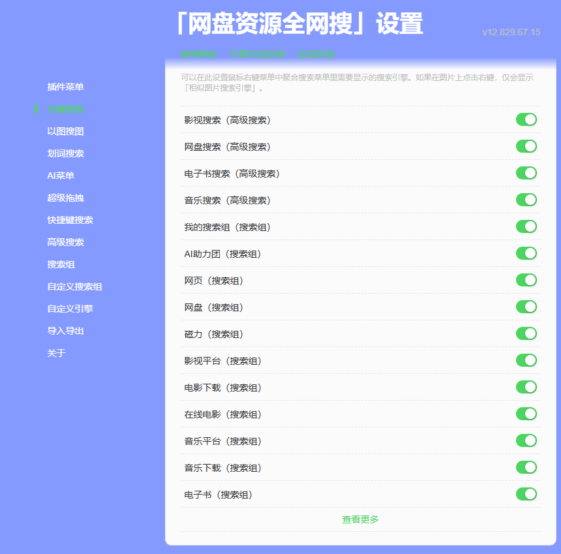
Task: Disable the 电子书（搜索组）toggle
Action: pos(526,494)
